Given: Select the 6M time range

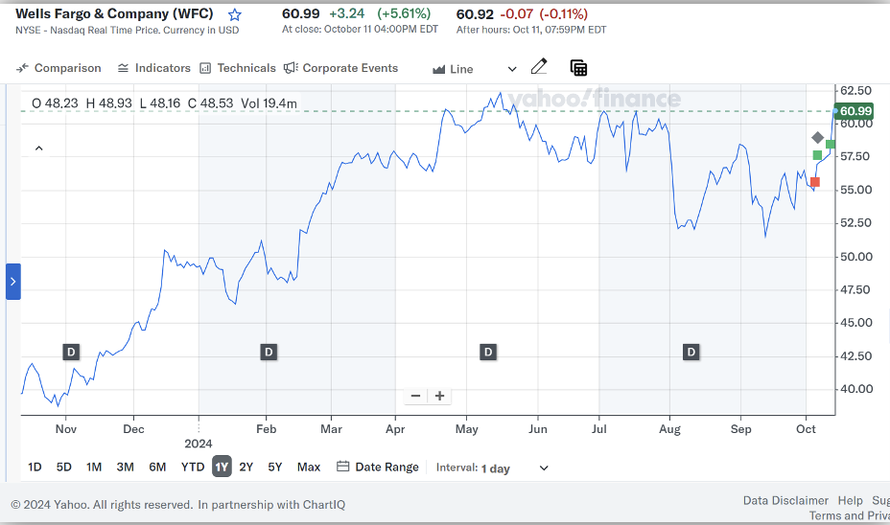Looking at the screenshot, I should (157, 468).
